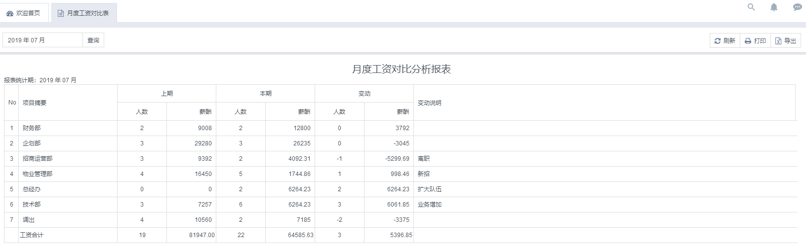Click the 项目摘要 column header
This screenshot has height=245, width=806.
click(35, 103)
